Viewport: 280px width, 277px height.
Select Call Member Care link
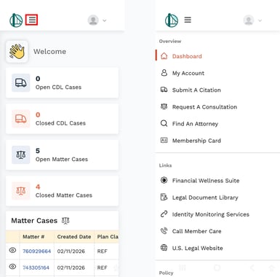(x=196, y=231)
